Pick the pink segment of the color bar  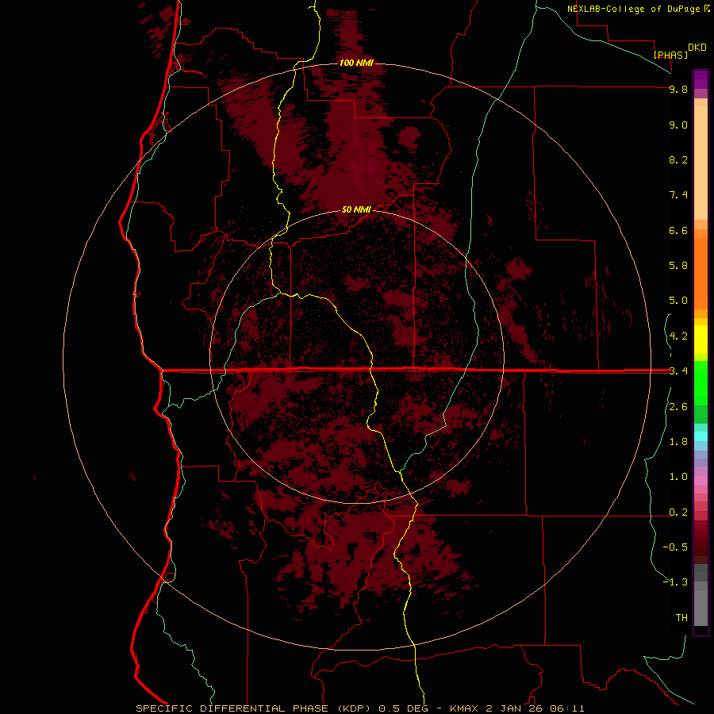click(x=701, y=481)
